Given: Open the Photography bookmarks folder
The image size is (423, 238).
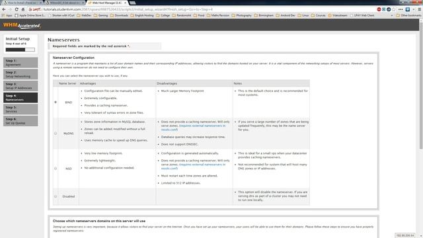Looking at the screenshot, I should click(x=242, y=16).
